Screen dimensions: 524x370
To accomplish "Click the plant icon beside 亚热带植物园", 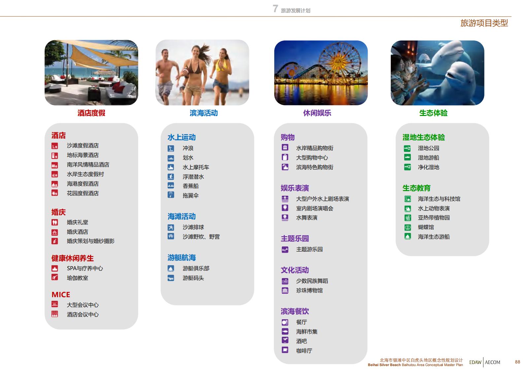I will pos(408,218).
